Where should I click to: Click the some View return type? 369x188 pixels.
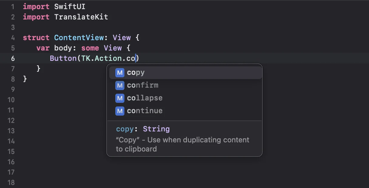point(102,48)
